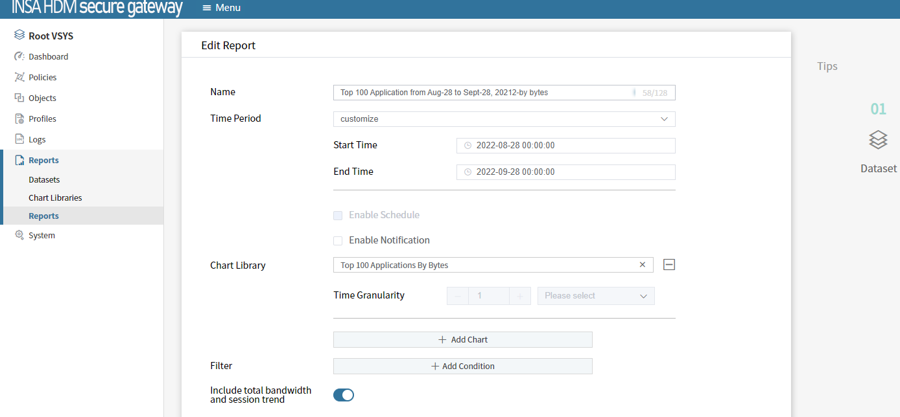Viewport: 900px width, 417px height.
Task: Check the Enable Schedule checkbox
Action: (338, 215)
